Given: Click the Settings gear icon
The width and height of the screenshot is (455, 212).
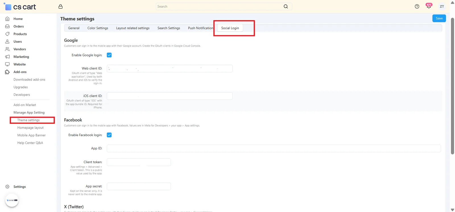Looking at the screenshot, I should pyautogui.click(x=7, y=187).
